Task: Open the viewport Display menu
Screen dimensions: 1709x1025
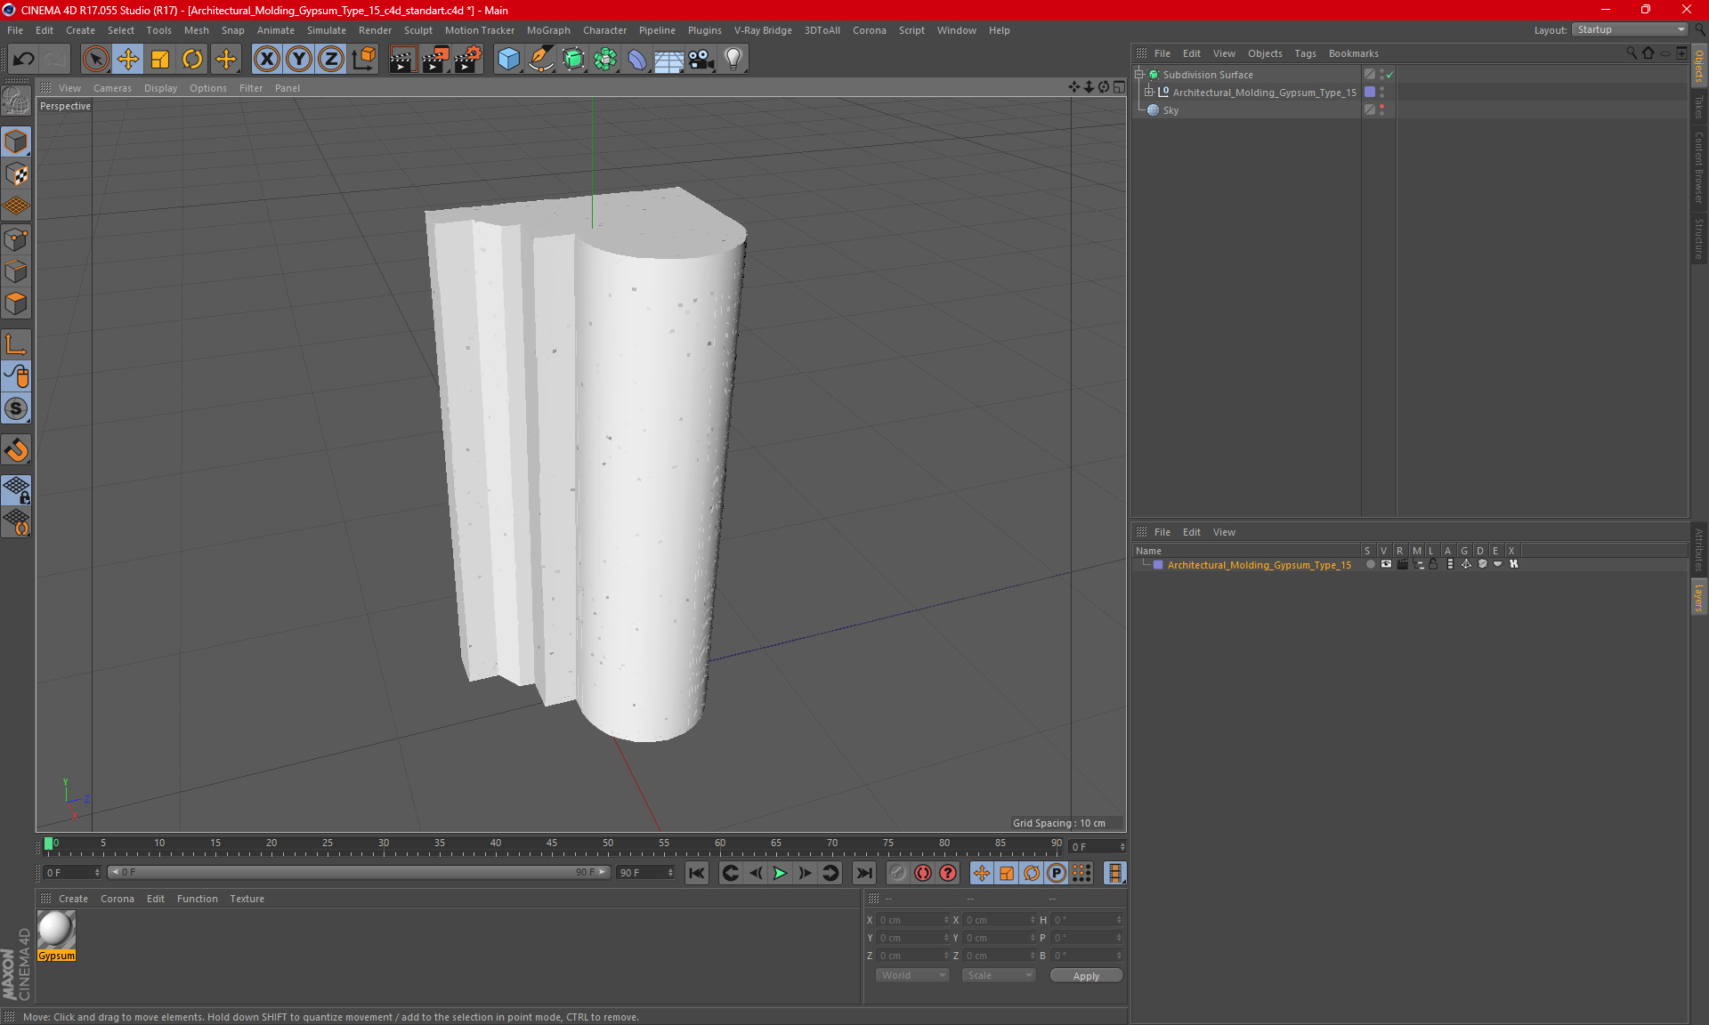Action: click(160, 88)
